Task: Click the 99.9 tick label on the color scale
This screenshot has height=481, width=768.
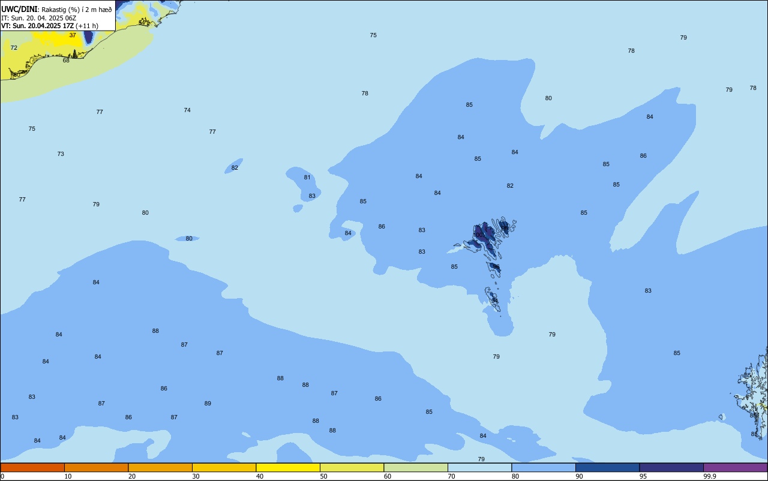Action: tap(710, 476)
